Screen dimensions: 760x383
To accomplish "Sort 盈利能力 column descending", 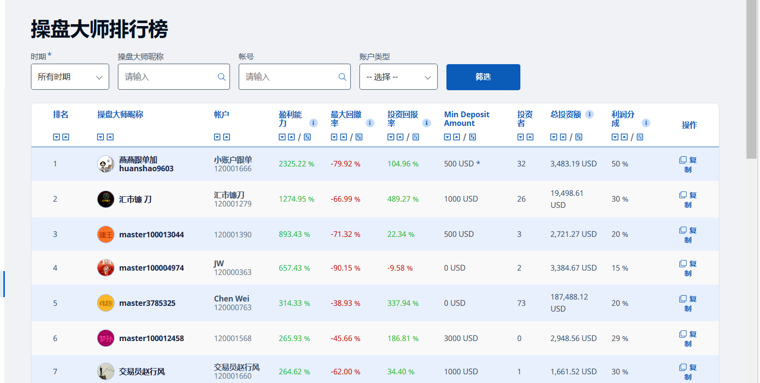I will tap(282, 137).
